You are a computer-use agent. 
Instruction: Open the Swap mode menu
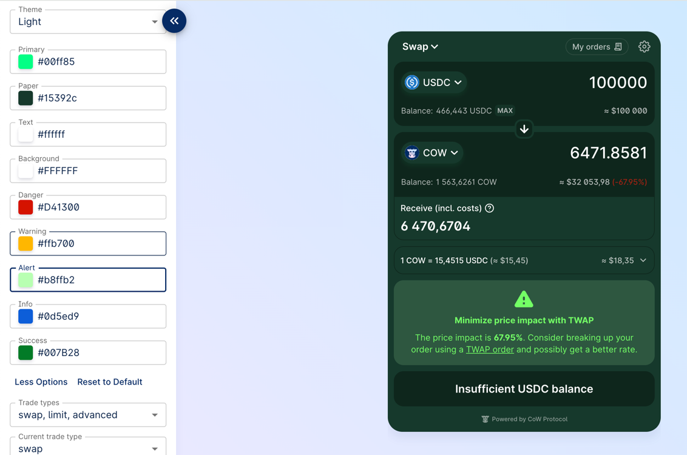point(419,46)
